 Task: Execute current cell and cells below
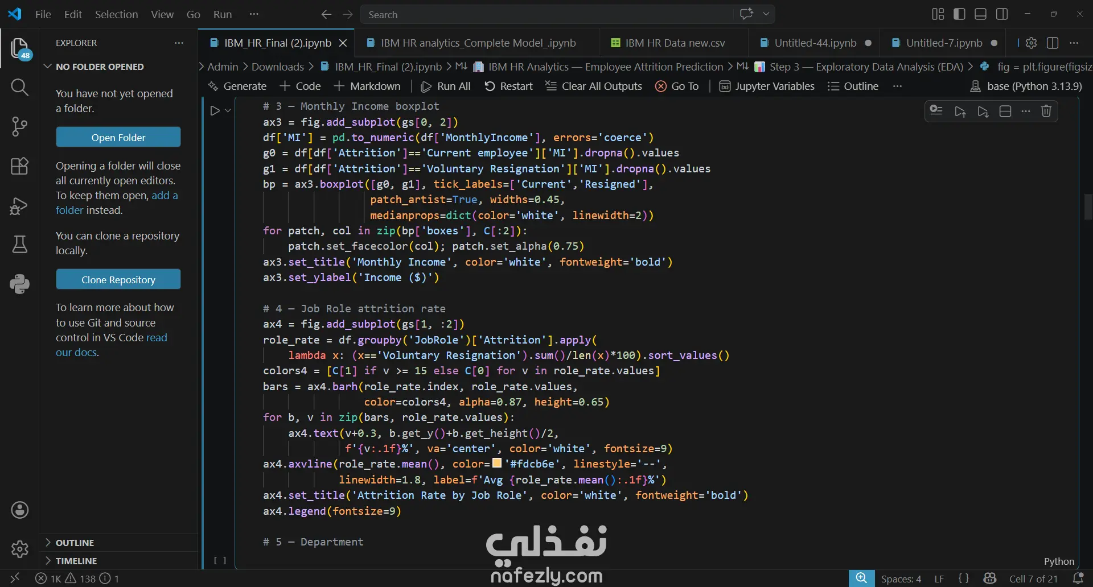pyautogui.click(x=983, y=111)
